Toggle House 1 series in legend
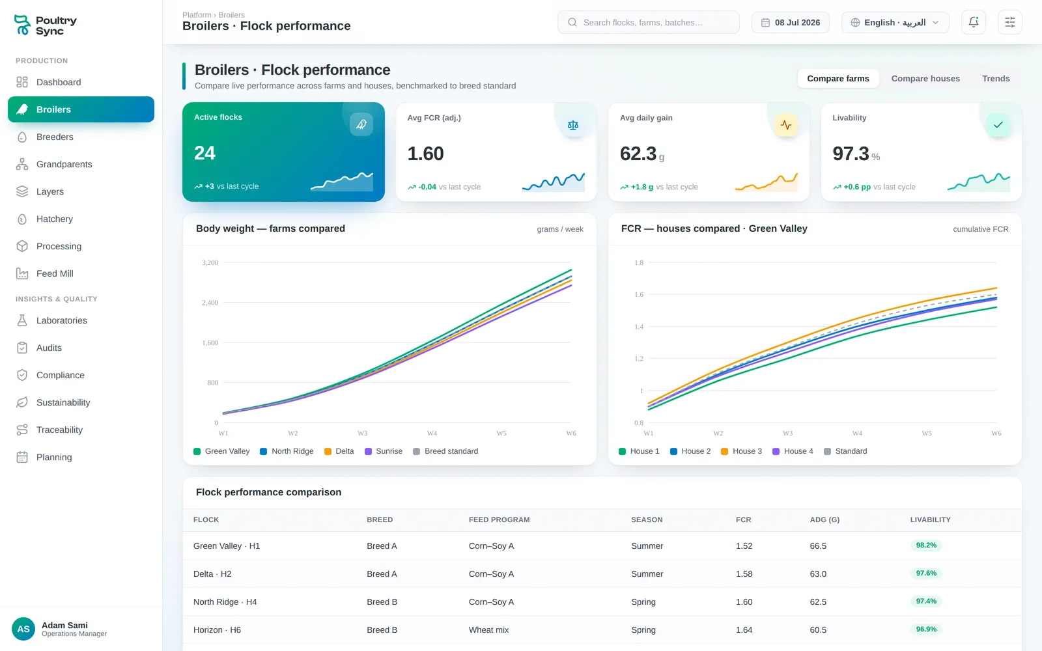The height and width of the screenshot is (651, 1042). click(x=639, y=451)
